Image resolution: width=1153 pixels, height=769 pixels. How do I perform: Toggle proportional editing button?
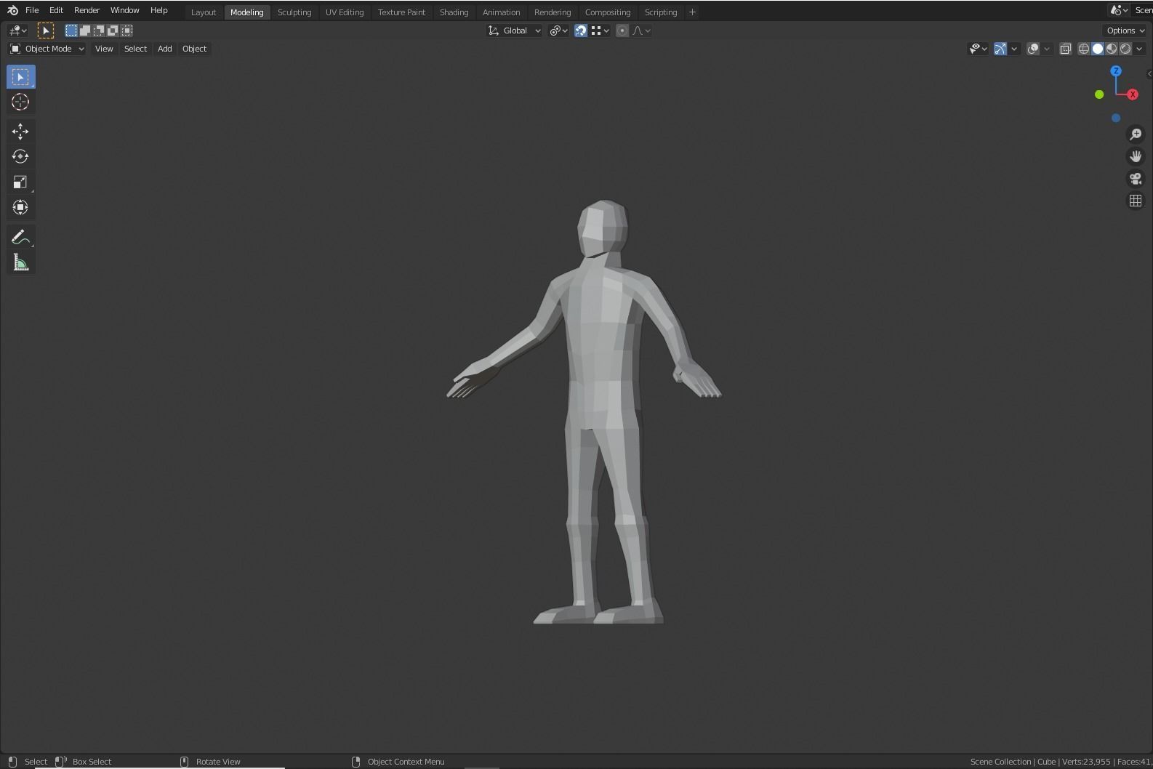622,31
